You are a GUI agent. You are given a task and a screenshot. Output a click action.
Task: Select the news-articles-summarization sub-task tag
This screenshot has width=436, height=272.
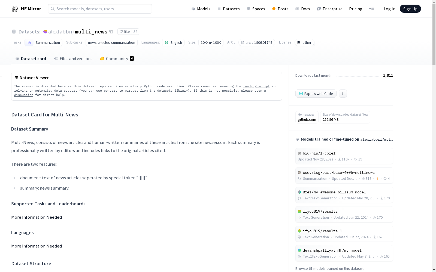point(111,42)
